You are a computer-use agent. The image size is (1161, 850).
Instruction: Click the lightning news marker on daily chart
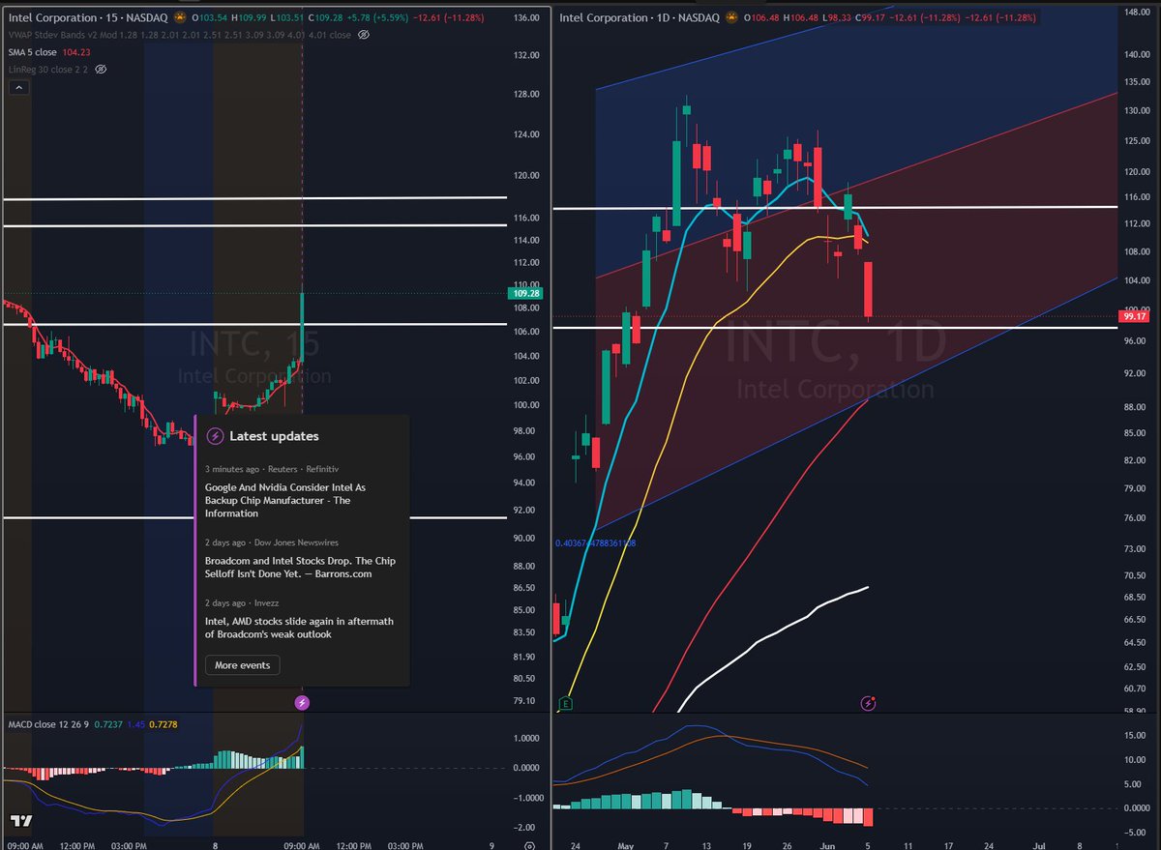tap(869, 703)
